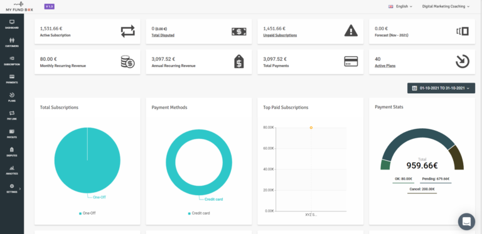The width and height of the screenshot is (482, 234).
Task: Open the Pay Link sidebar icon
Action: tap(12, 113)
